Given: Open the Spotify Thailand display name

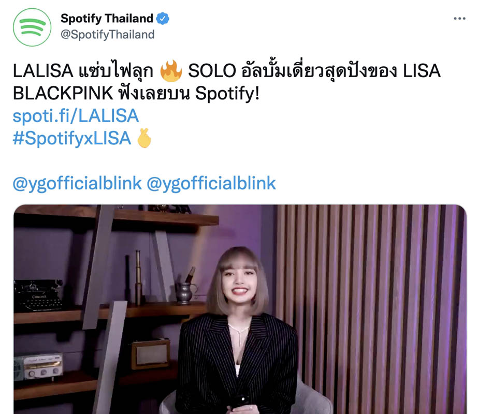Looking at the screenshot, I should click(107, 19).
